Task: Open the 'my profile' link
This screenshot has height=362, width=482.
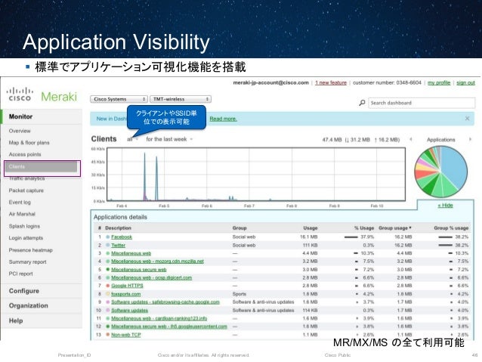Action: [439, 82]
